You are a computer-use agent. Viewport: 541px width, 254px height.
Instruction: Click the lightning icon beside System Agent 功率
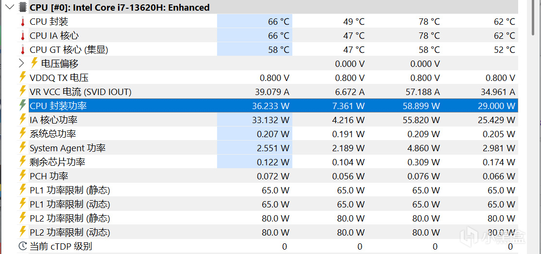pyautogui.click(x=23, y=148)
